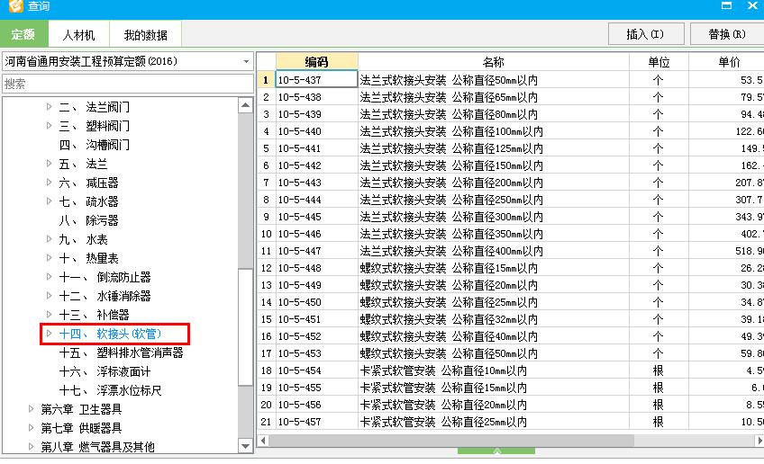Click row number 12 header
Image resolution: width=764 pixels, height=464 pixels.
[x=266, y=268]
